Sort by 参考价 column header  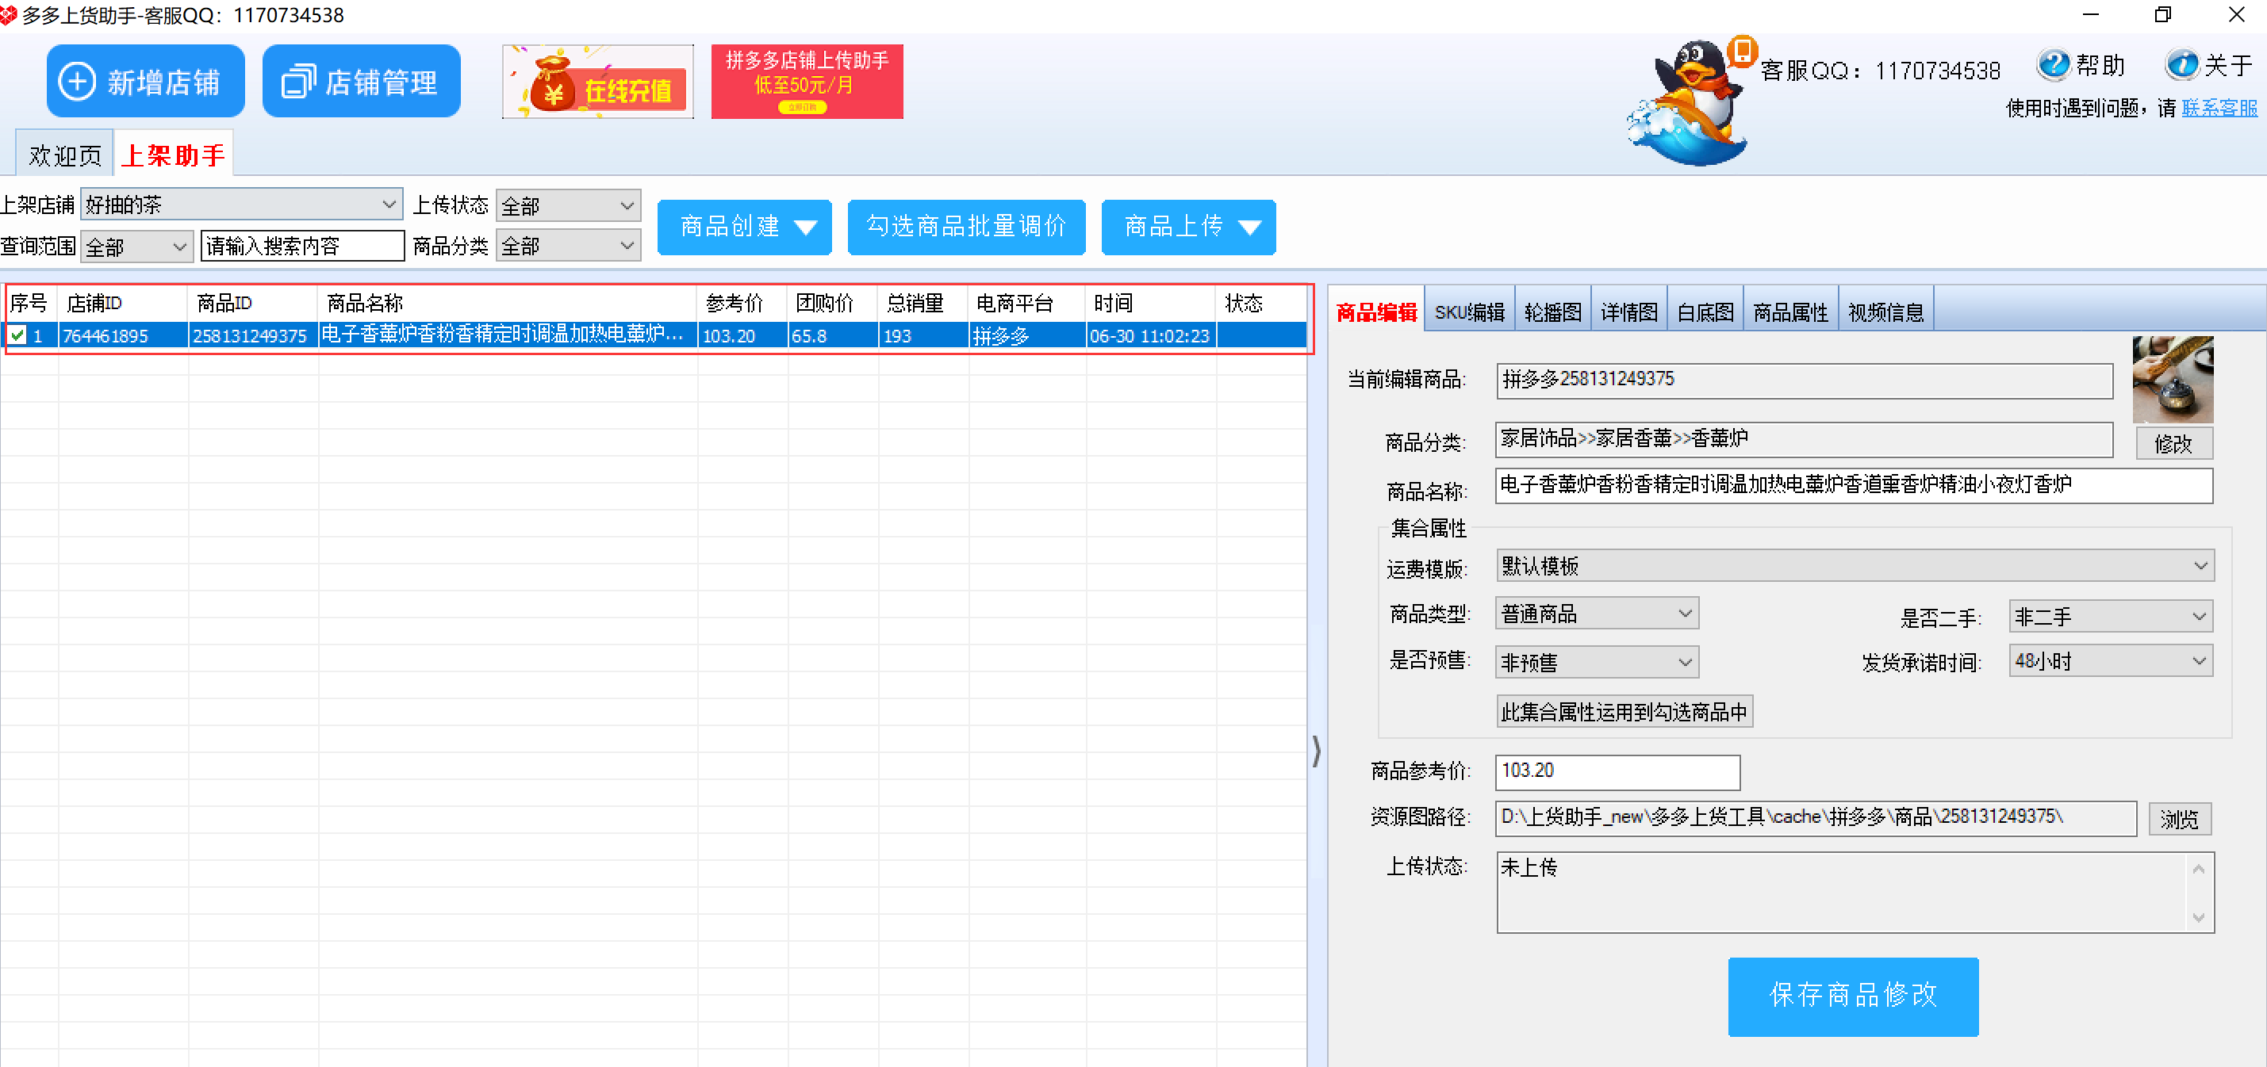click(x=742, y=304)
